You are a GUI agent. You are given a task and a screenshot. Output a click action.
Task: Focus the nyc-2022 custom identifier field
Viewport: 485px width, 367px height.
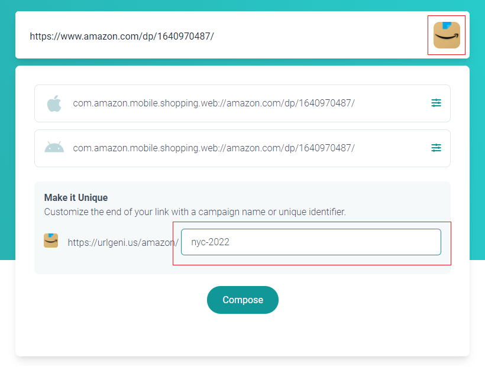311,242
